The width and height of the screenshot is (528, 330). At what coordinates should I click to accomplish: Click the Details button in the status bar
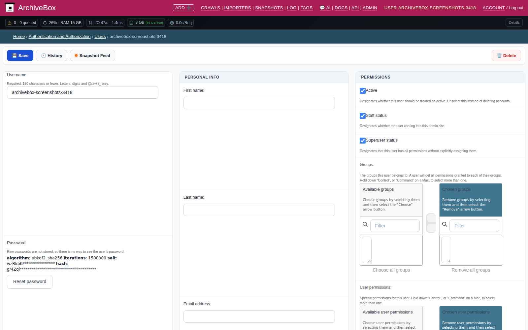click(514, 23)
